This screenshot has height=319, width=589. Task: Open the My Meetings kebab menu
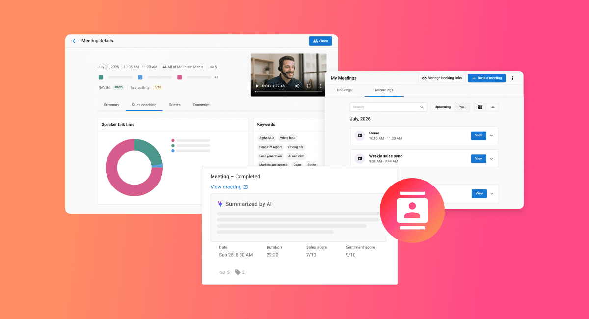tap(513, 78)
